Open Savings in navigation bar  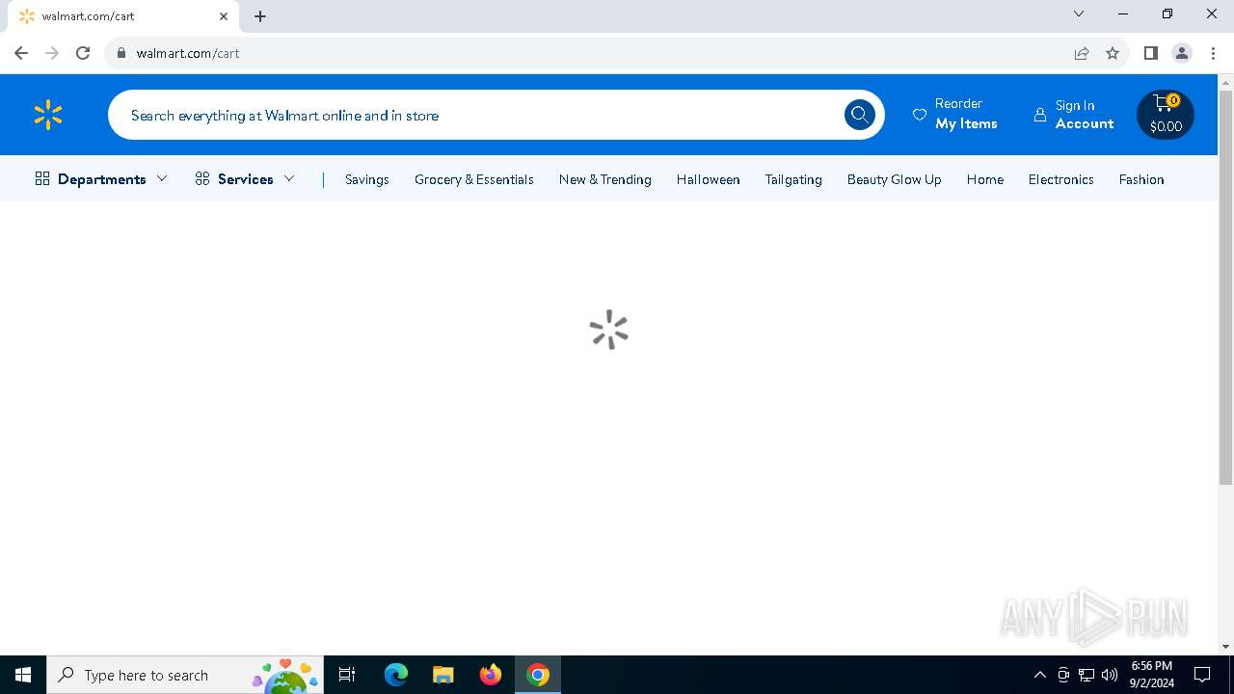(367, 179)
